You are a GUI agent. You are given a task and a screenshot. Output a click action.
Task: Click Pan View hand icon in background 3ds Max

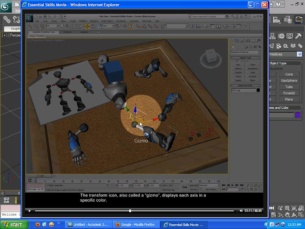[x=287, y=215]
